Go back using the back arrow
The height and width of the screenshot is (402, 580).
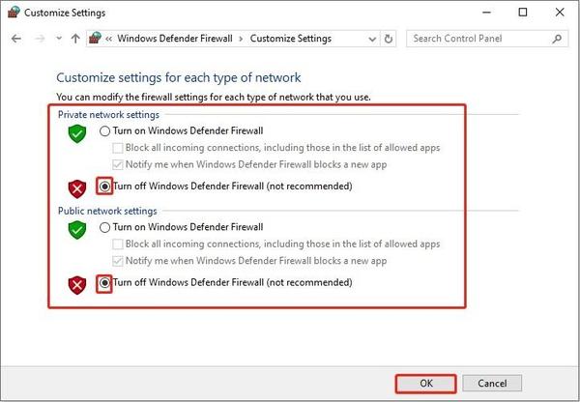point(15,39)
